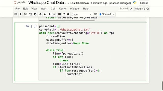Screen dimensions: 163x91
Task: Run the current cell
Action: (52, 14)
